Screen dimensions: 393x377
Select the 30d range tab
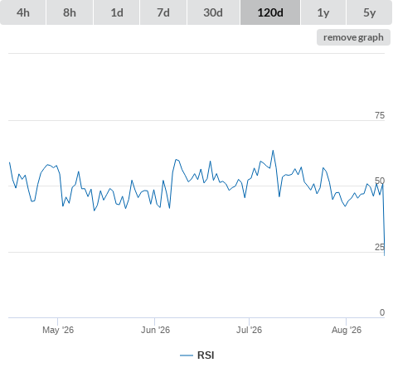tap(213, 12)
